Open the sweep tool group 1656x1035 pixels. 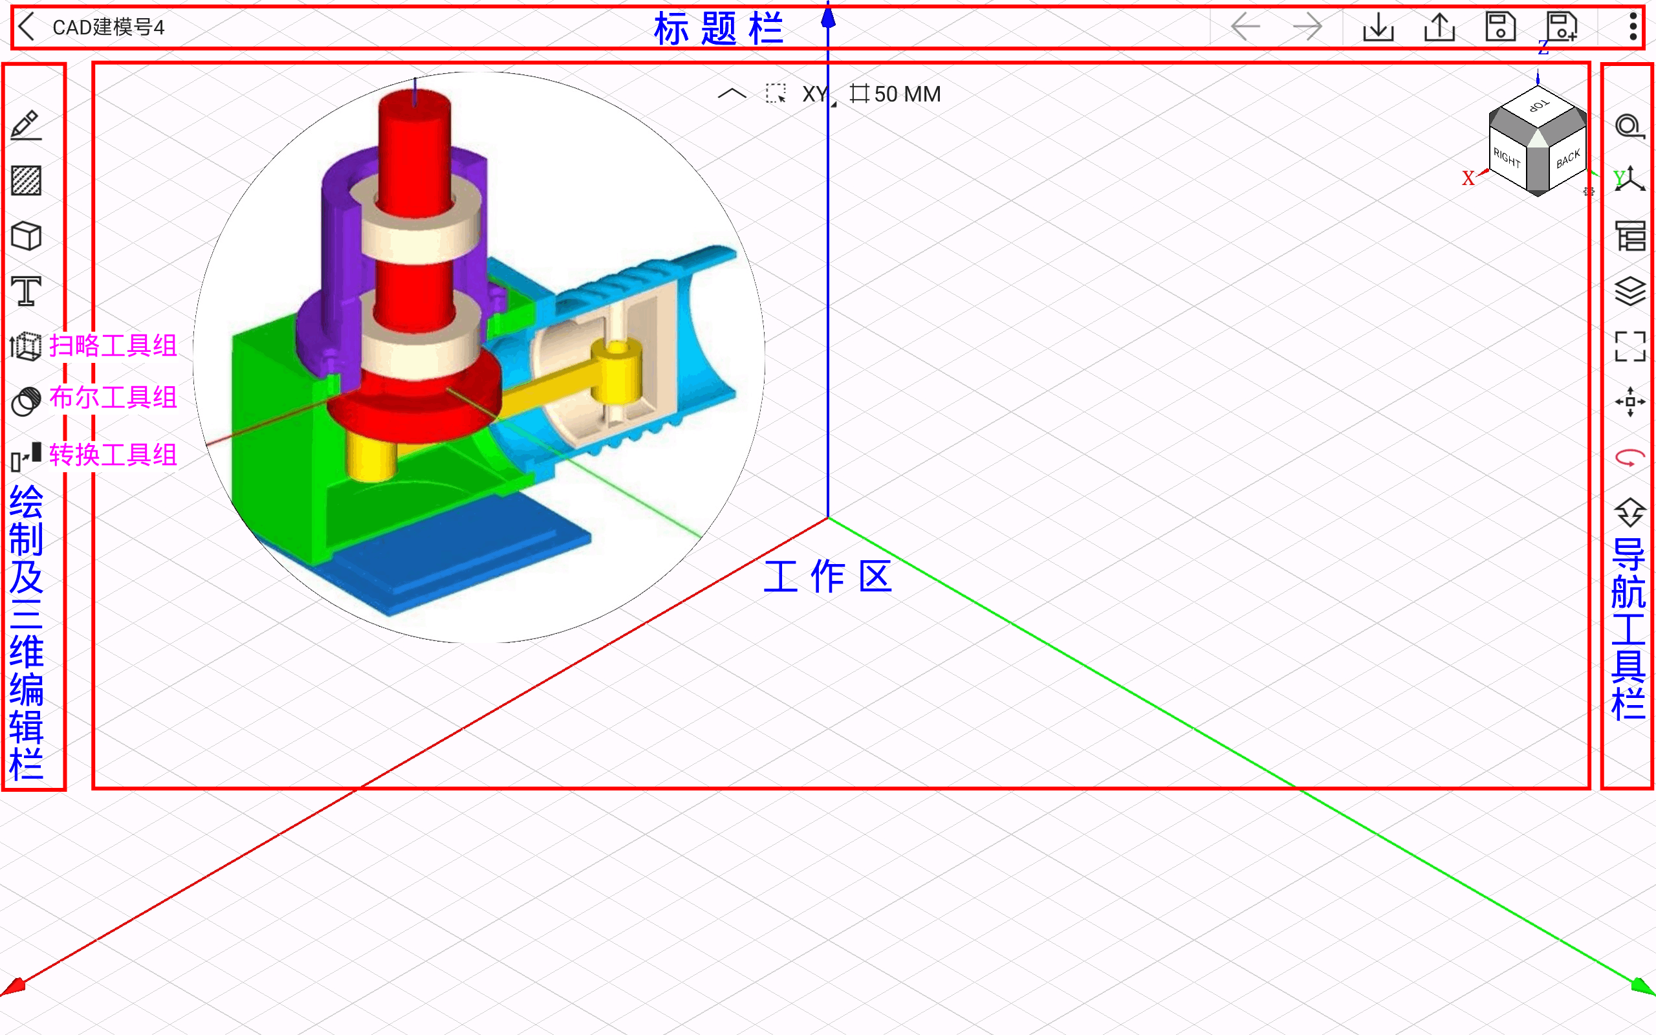(x=26, y=345)
